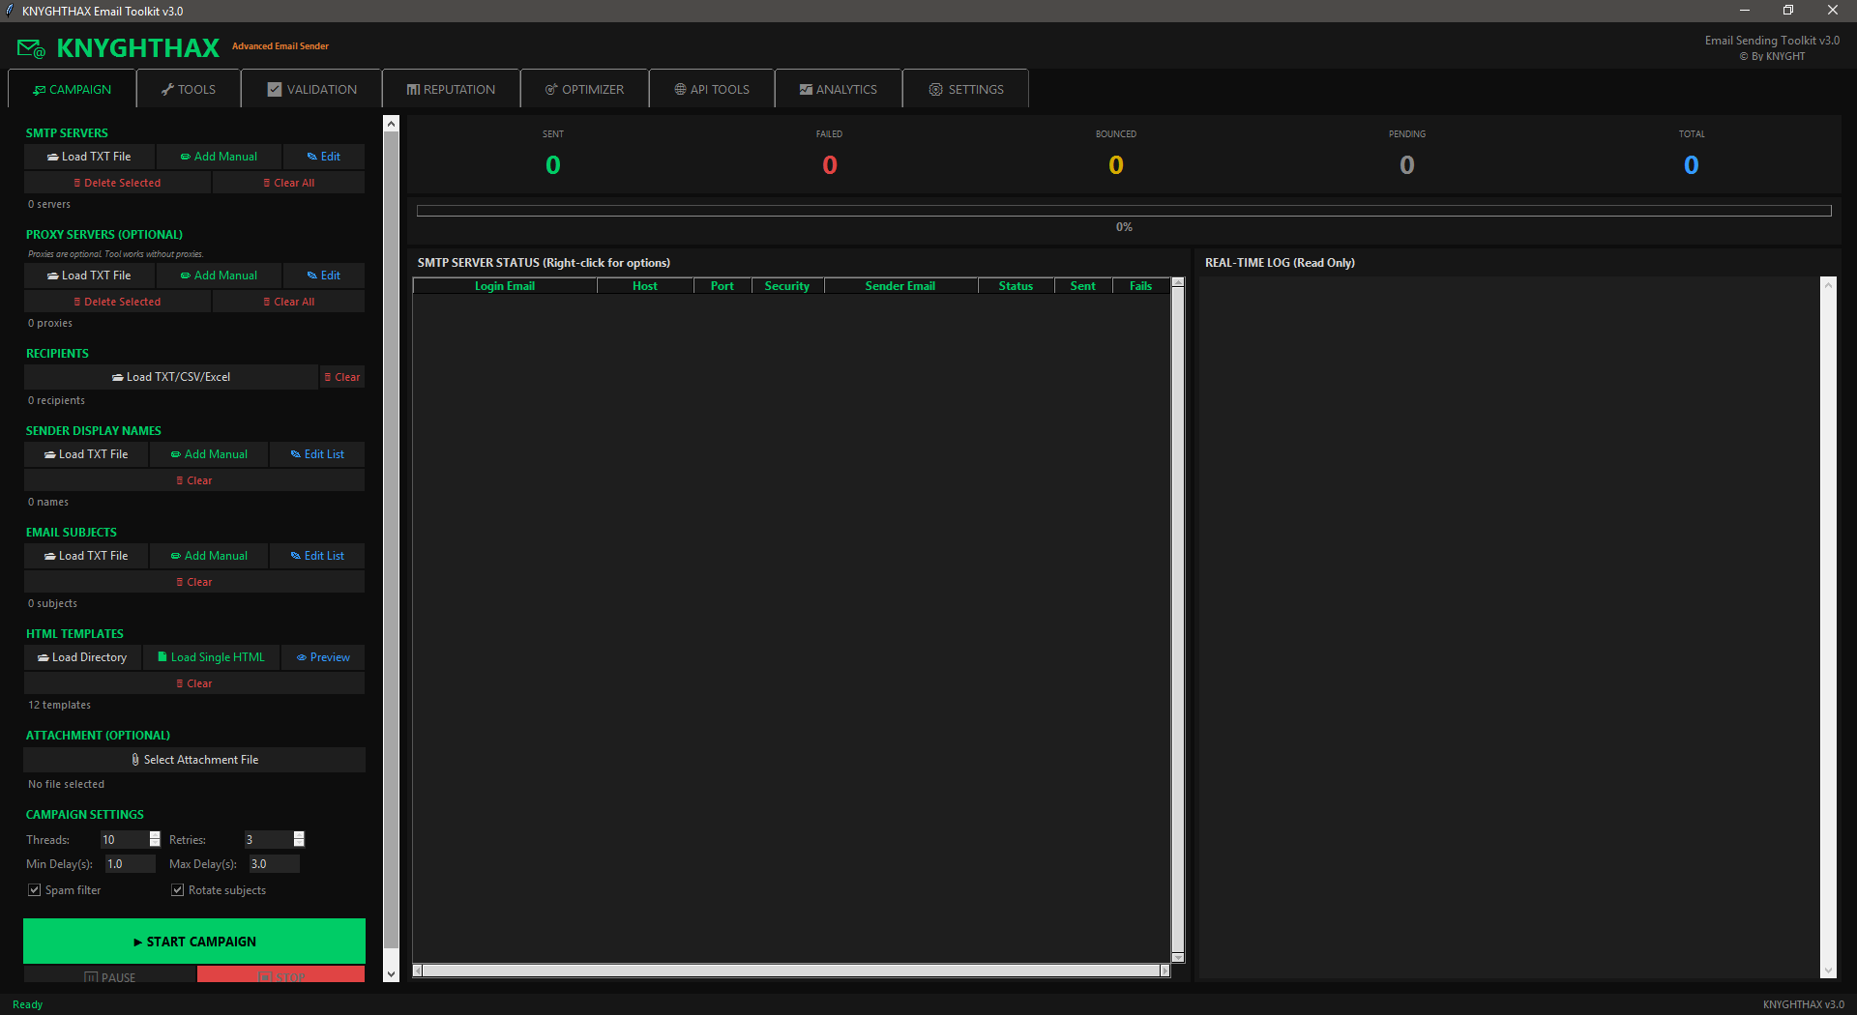Delete Selected proxy servers
The image size is (1857, 1015).
(x=117, y=302)
